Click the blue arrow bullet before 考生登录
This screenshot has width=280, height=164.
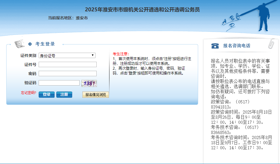(x=30, y=44)
